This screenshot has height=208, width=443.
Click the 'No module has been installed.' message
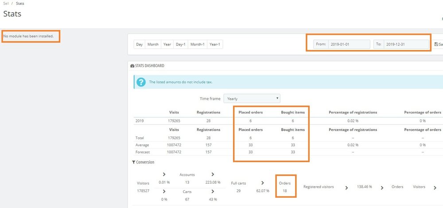click(28, 36)
